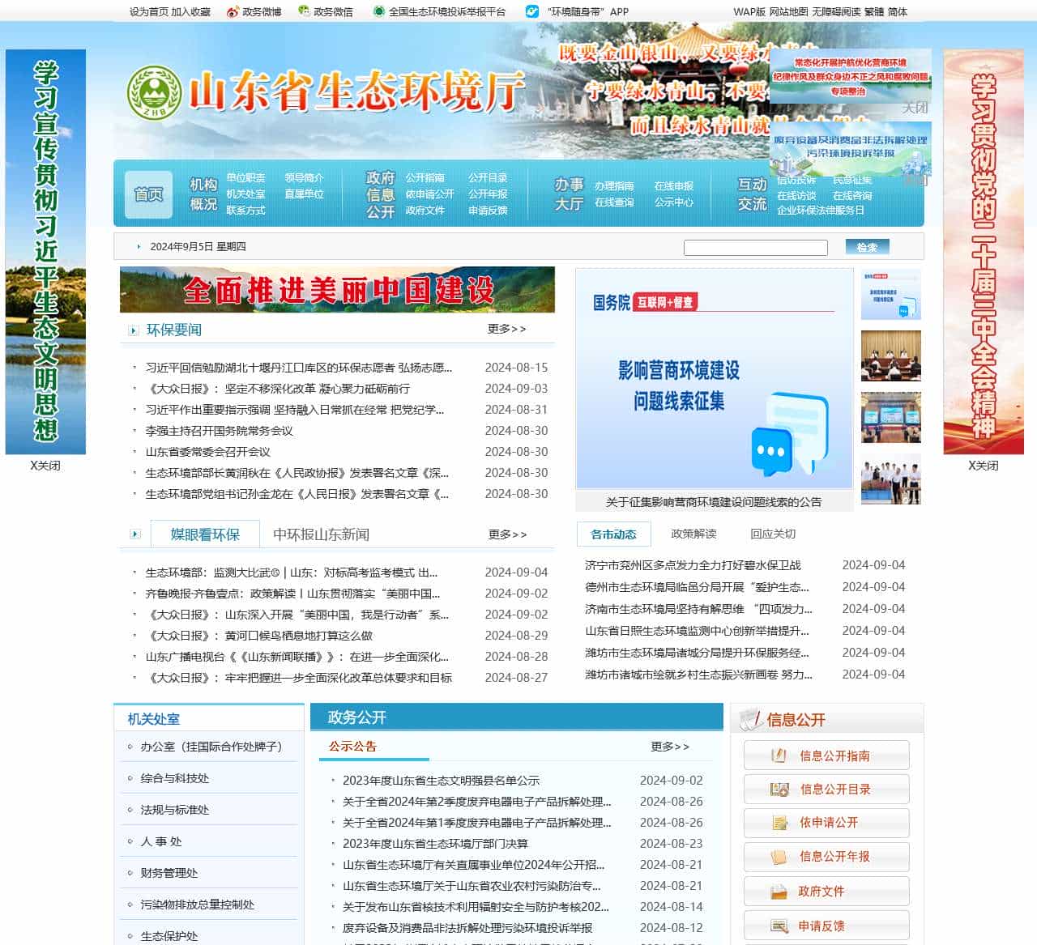Open the 政府文件 folder icon
This screenshot has width=1037, height=945.
click(778, 891)
